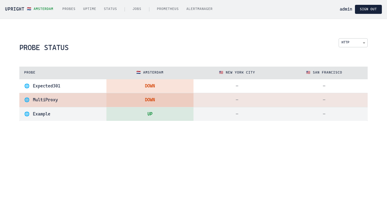Open the ALERTMANAGER page

tap(199, 9)
